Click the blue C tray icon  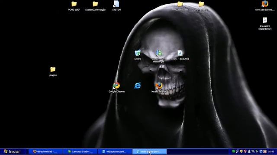[261, 151]
